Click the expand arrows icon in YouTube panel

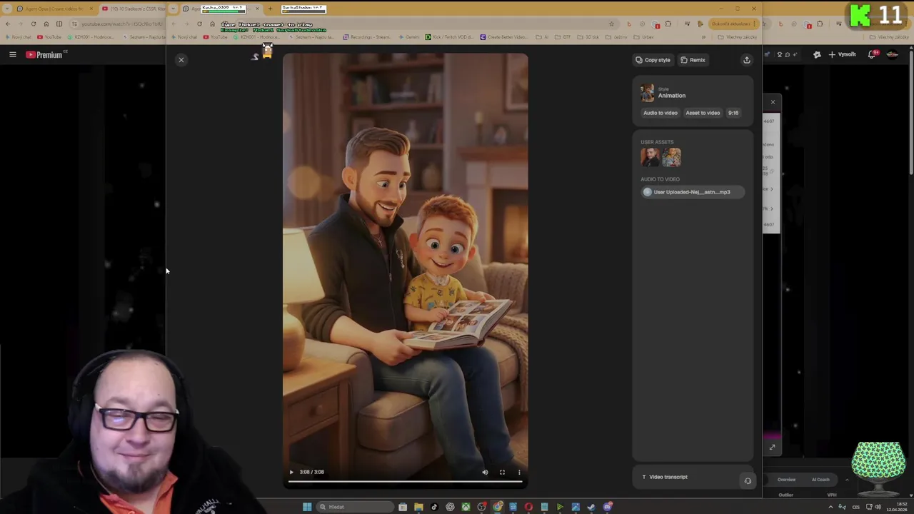(x=772, y=448)
